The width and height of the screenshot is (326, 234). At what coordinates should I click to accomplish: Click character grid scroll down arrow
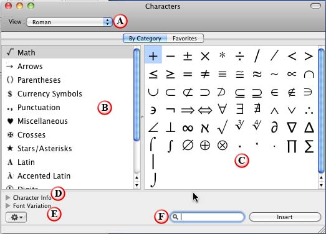tap(321, 185)
